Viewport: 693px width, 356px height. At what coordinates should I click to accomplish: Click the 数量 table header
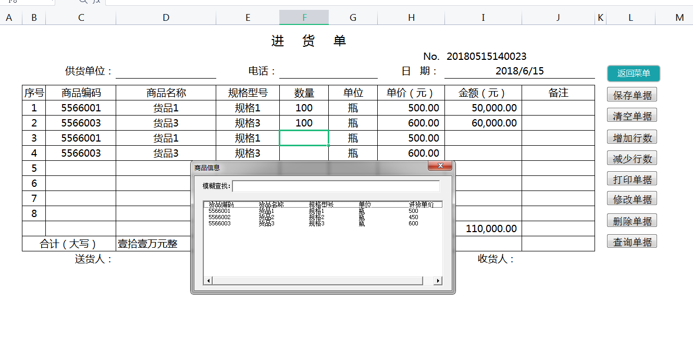pyautogui.click(x=304, y=93)
